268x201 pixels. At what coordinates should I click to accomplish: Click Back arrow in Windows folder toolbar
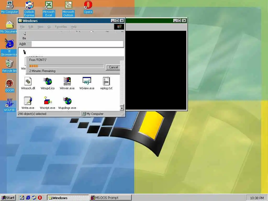click(x=24, y=36)
